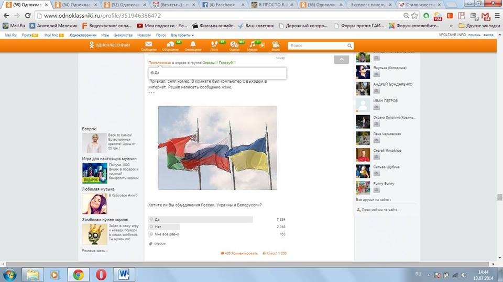Open Сообщения envelope icon in orange bar
Image resolution: width=503 pixels, height=282 pixels.
tap(148, 44)
